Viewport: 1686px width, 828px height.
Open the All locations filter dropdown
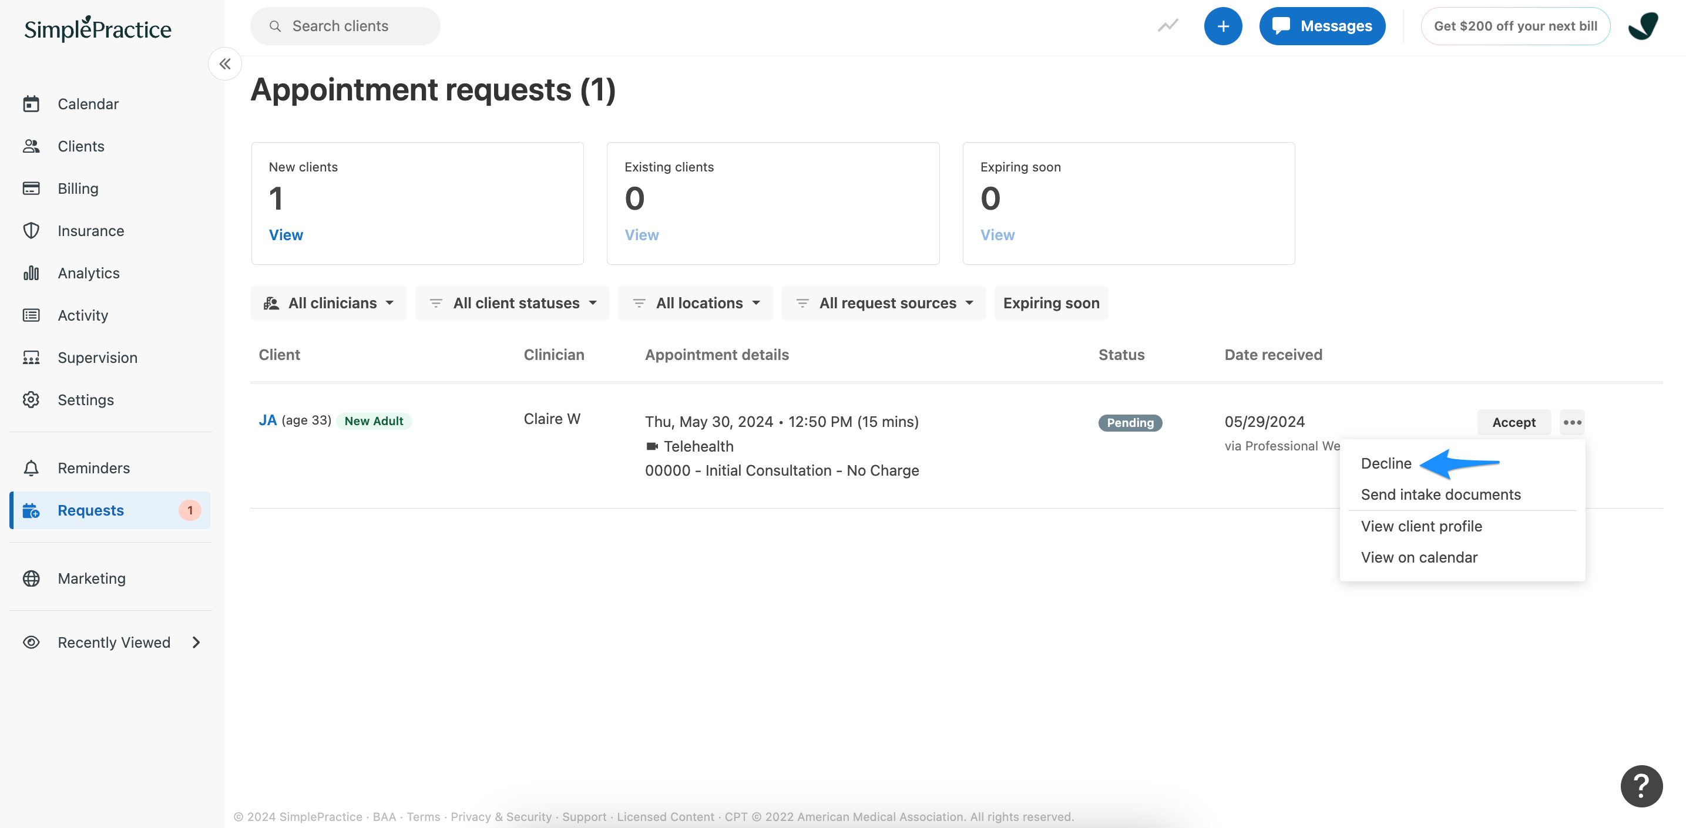click(695, 303)
